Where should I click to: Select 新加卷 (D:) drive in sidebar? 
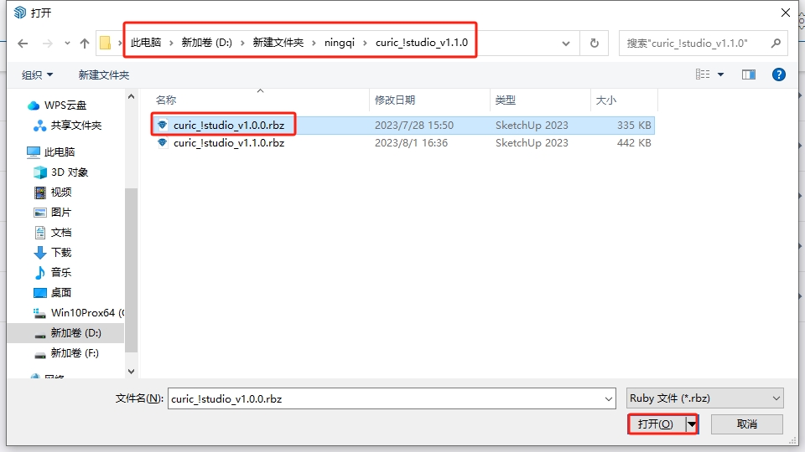pos(75,333)
